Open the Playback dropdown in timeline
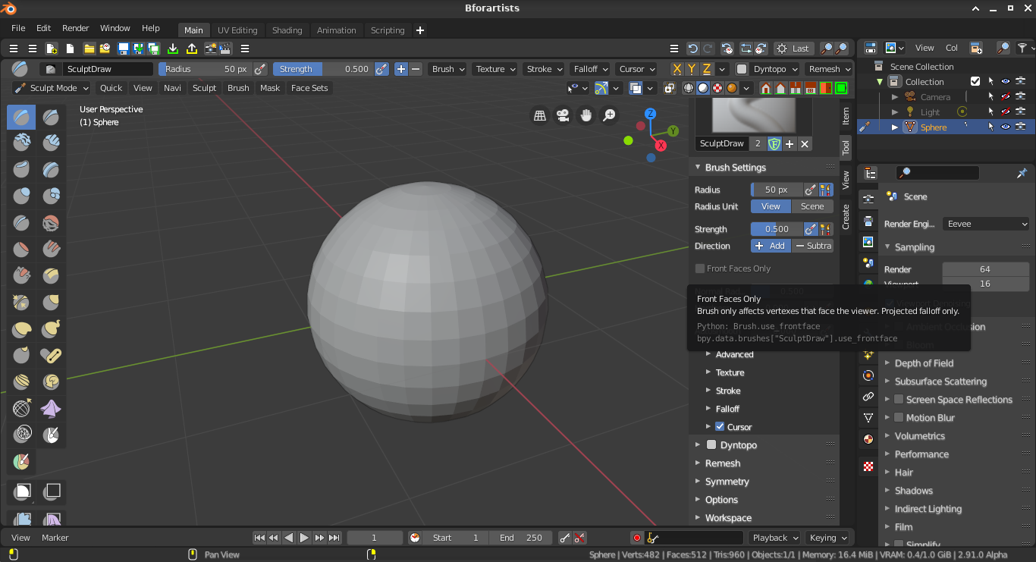The image size is (1036, 562). (774, 537)
